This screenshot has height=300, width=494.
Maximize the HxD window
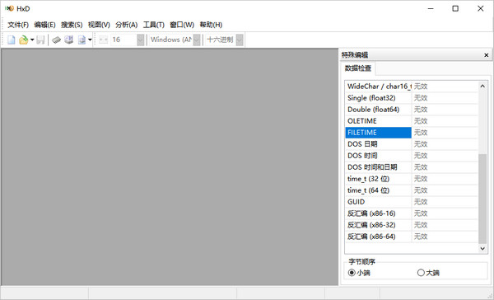coord(455,8)
